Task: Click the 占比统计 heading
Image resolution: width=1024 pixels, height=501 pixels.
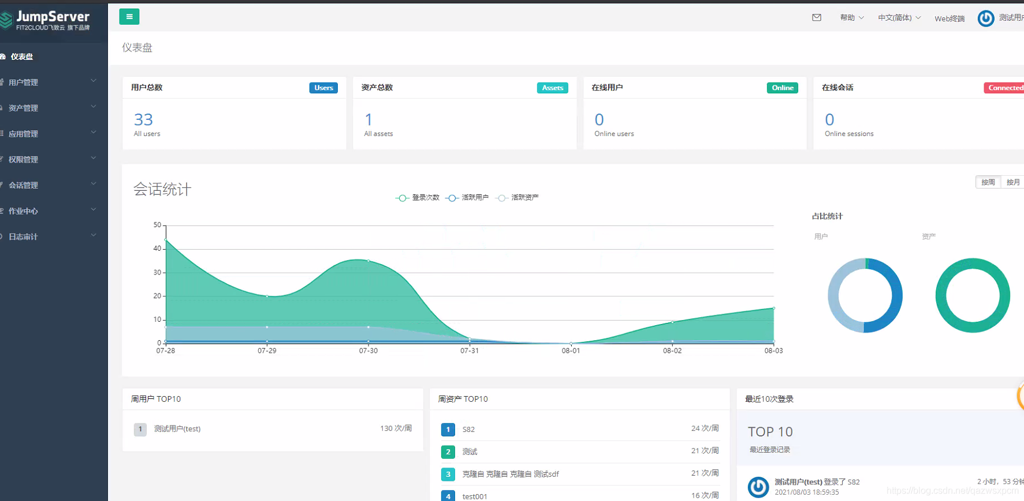Action: pos(827,216)
